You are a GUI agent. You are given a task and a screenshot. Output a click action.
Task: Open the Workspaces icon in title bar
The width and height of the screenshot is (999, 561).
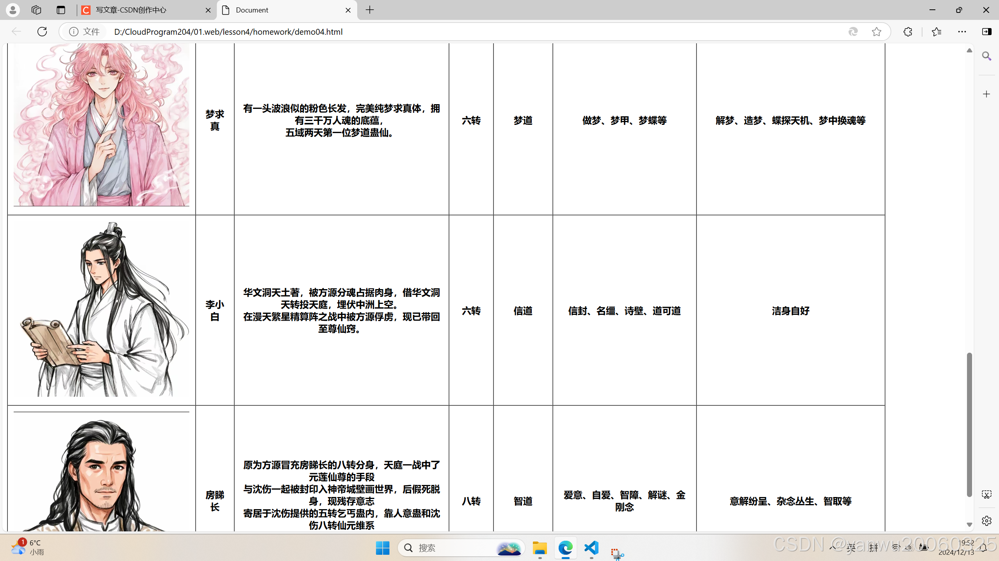36,10
